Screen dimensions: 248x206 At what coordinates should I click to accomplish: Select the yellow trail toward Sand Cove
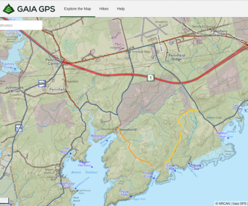(x=180, y=137)
